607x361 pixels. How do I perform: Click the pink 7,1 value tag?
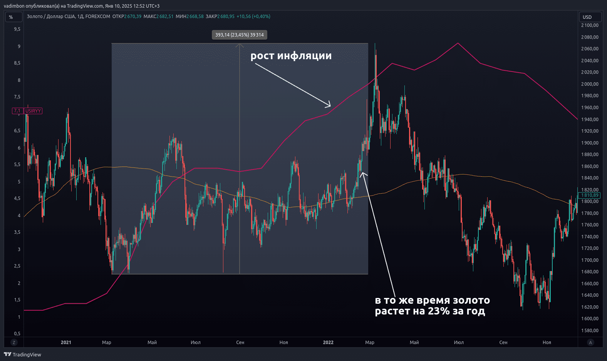pos(17,111)
